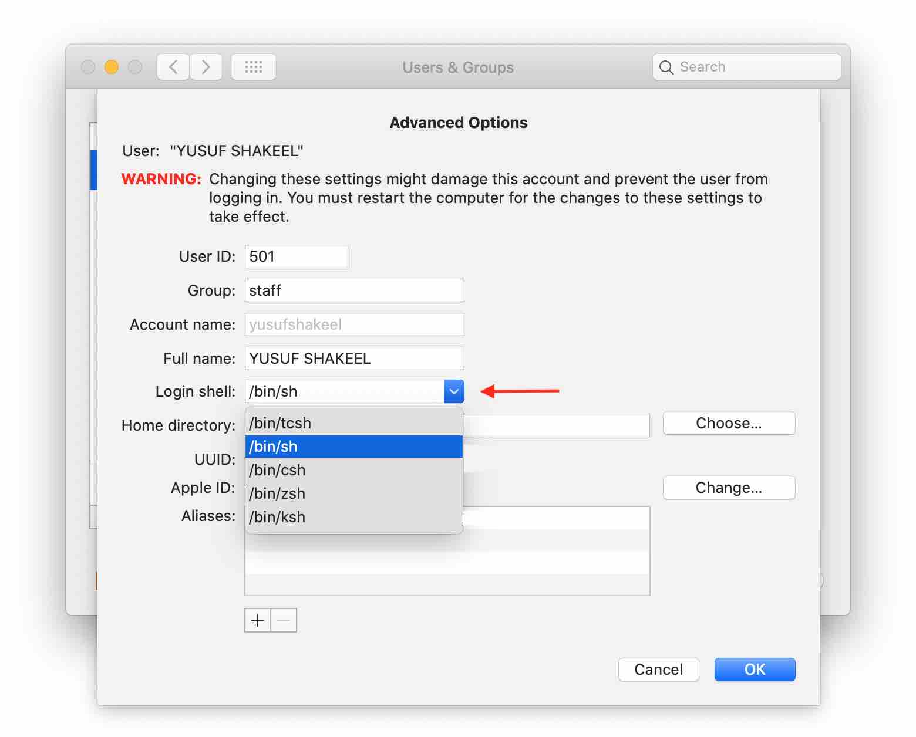The height and width of the screenshot is (737, 916).
Task: Open the show-all preferences grid icon
Action: [253, 66]
